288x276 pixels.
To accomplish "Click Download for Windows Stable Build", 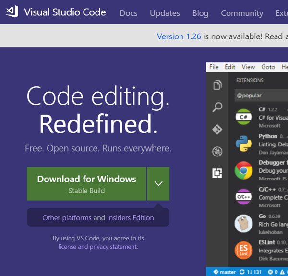I will (86, 183).
